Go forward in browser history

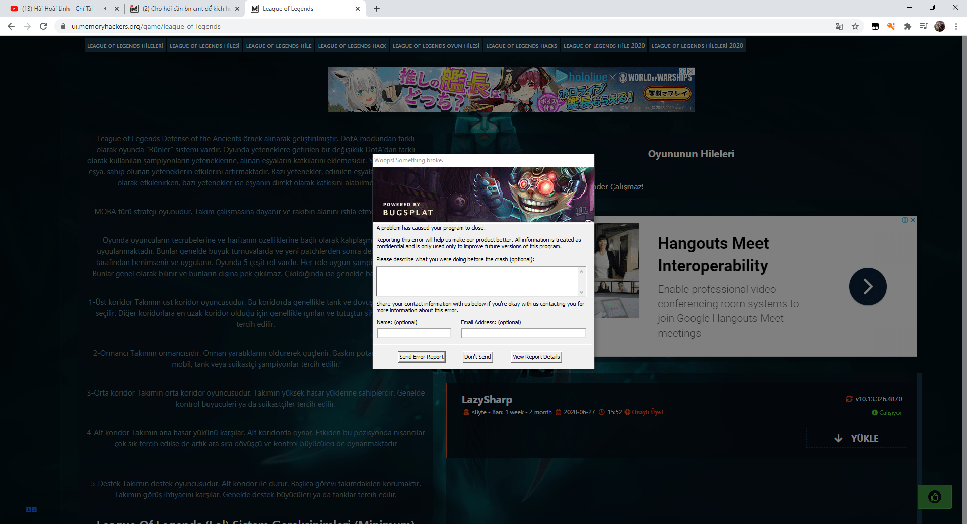27,26
